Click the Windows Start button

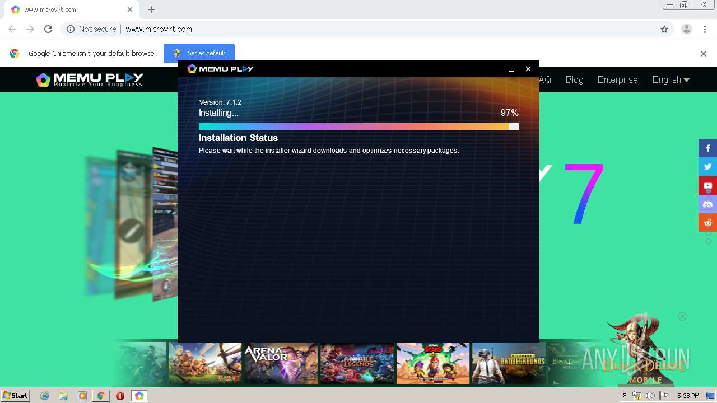click(x=15, y=395)
